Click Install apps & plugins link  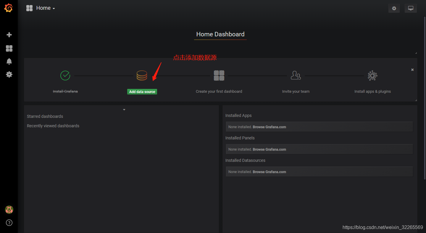[x=373, y=92]
